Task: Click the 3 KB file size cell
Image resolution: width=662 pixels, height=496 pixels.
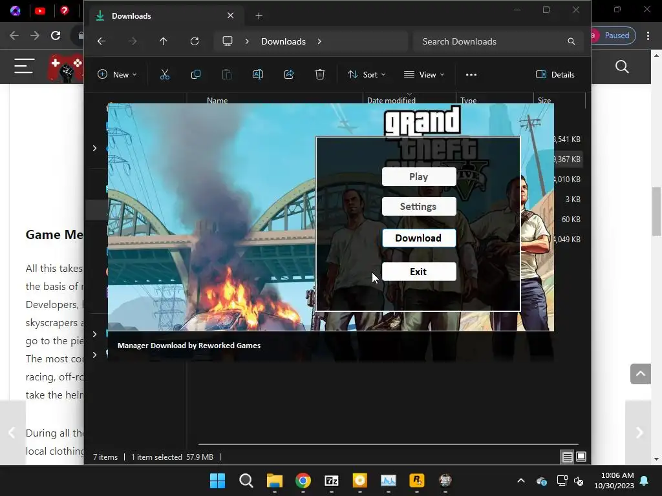Action: coord(573,200)
